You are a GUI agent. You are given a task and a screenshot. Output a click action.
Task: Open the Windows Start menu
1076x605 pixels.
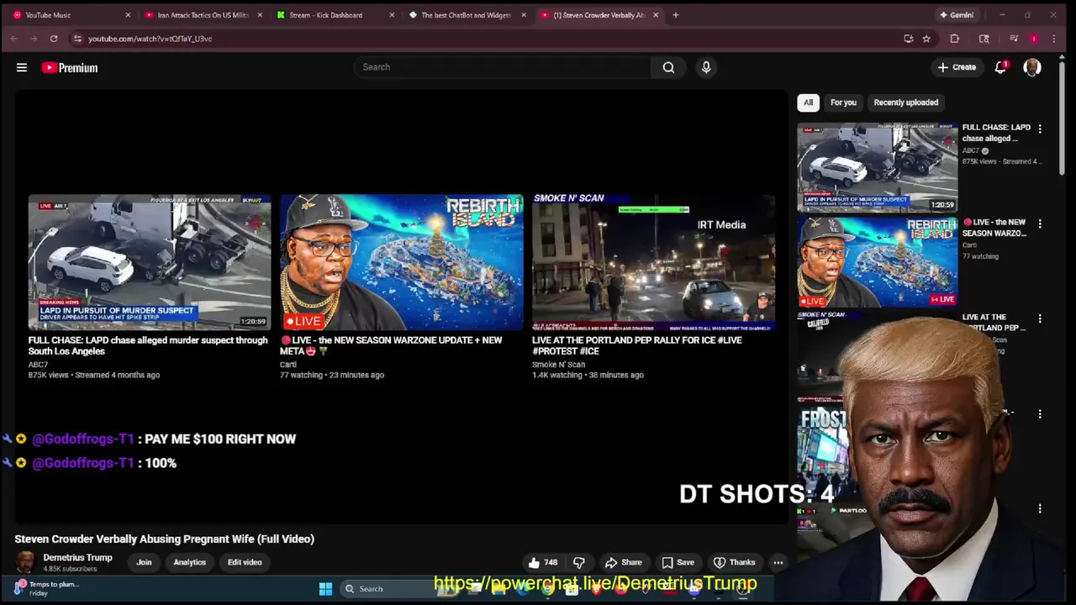click(x=325, y=589)
